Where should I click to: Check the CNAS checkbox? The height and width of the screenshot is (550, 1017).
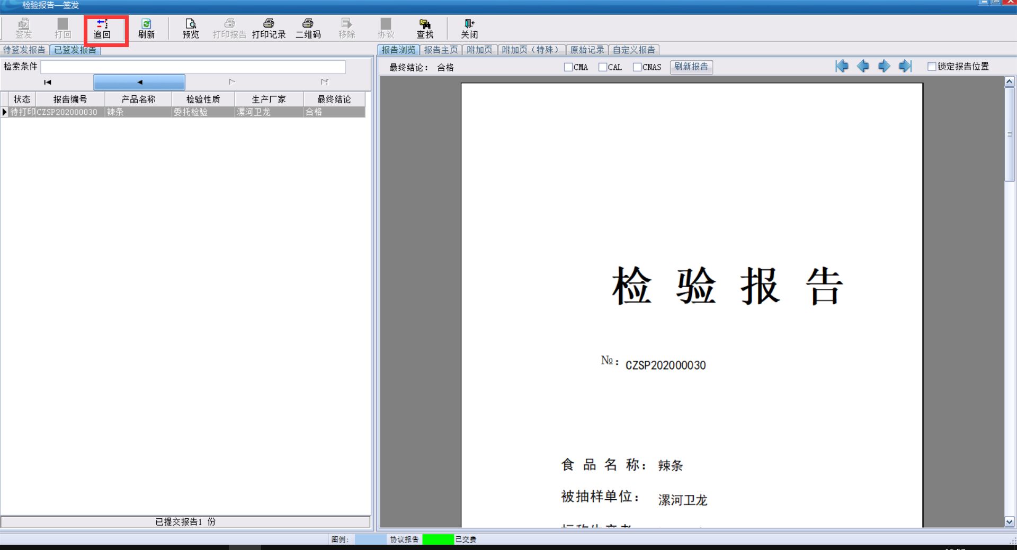coord(637,67)
